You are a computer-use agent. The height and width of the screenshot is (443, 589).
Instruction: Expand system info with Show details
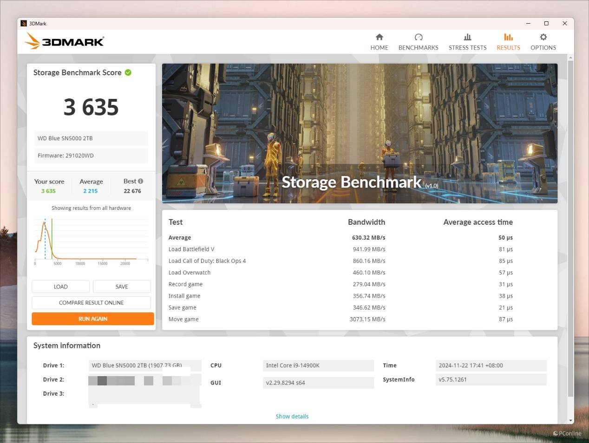click(x=292, y=417)
